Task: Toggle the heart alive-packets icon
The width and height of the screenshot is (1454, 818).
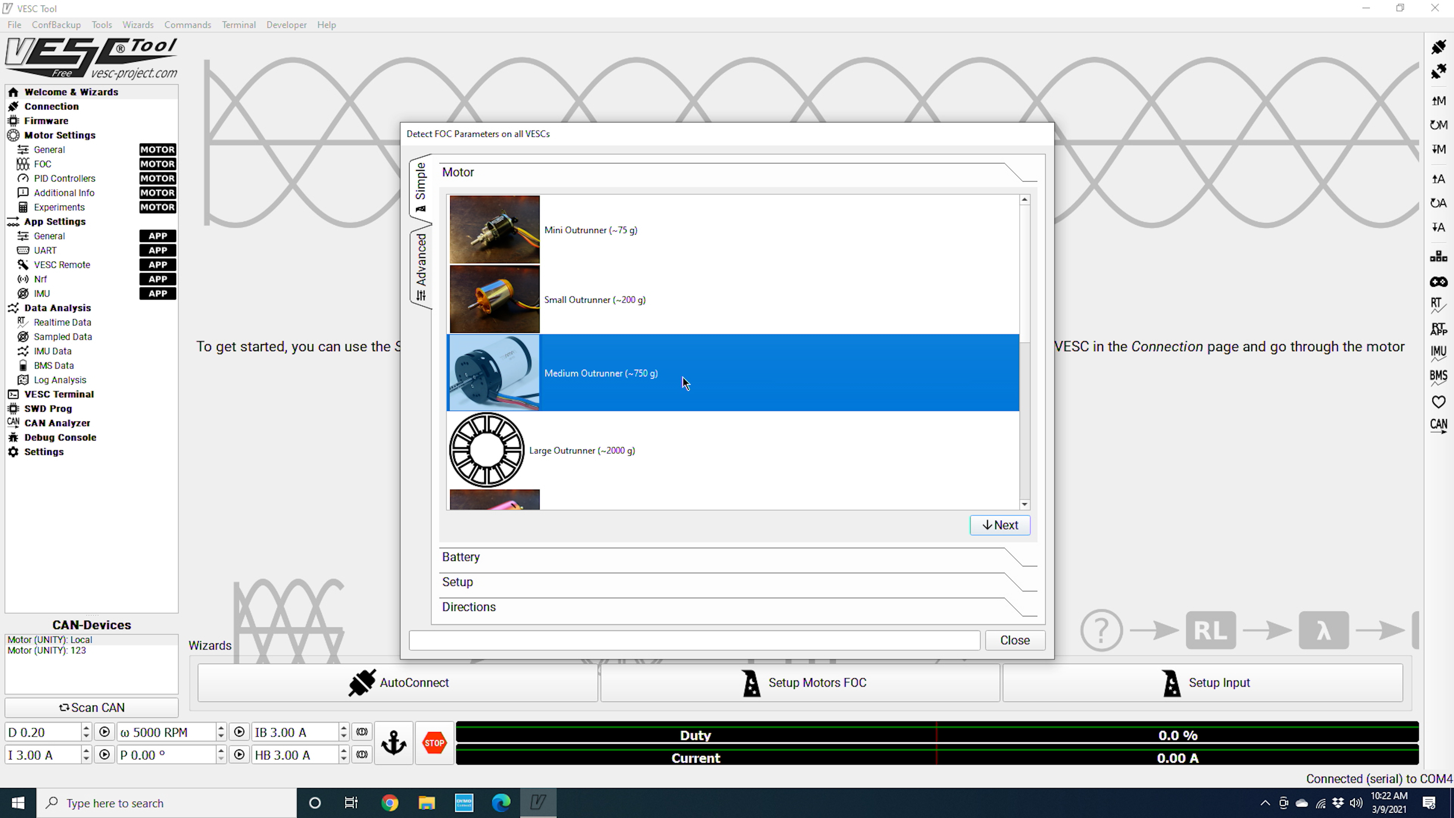Action: [x=1438, y=402]
